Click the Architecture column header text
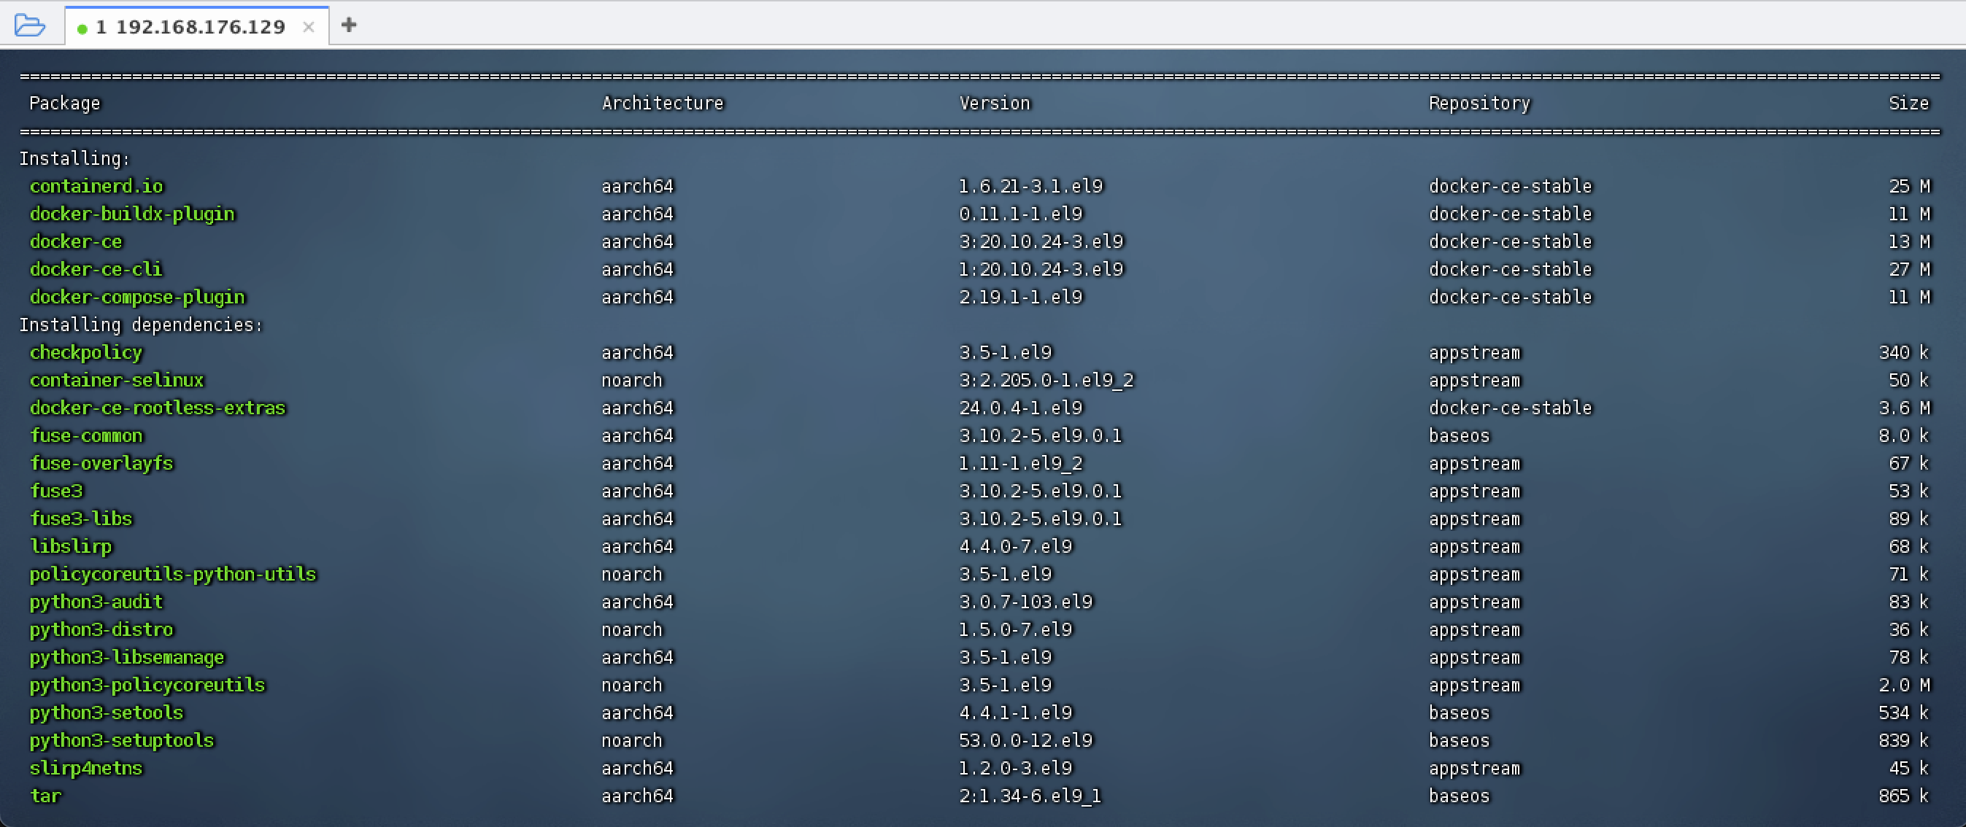 [x=662, y=103]
